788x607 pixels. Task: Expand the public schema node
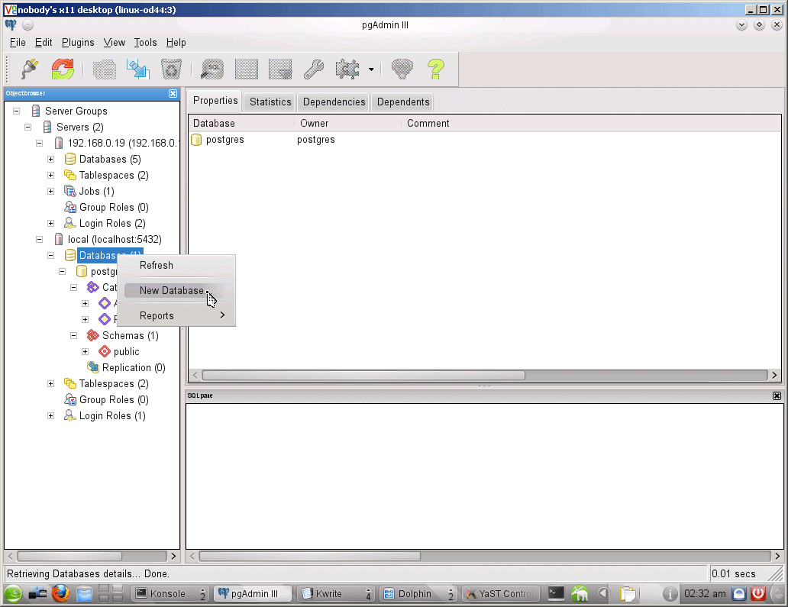click(86, 352)
